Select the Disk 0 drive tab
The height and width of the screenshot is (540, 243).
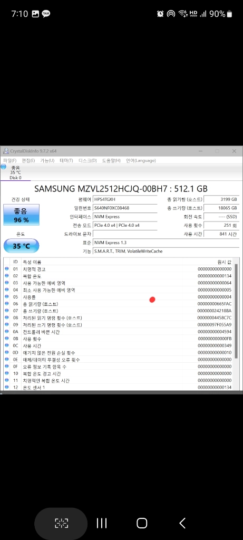coord(15,172)
